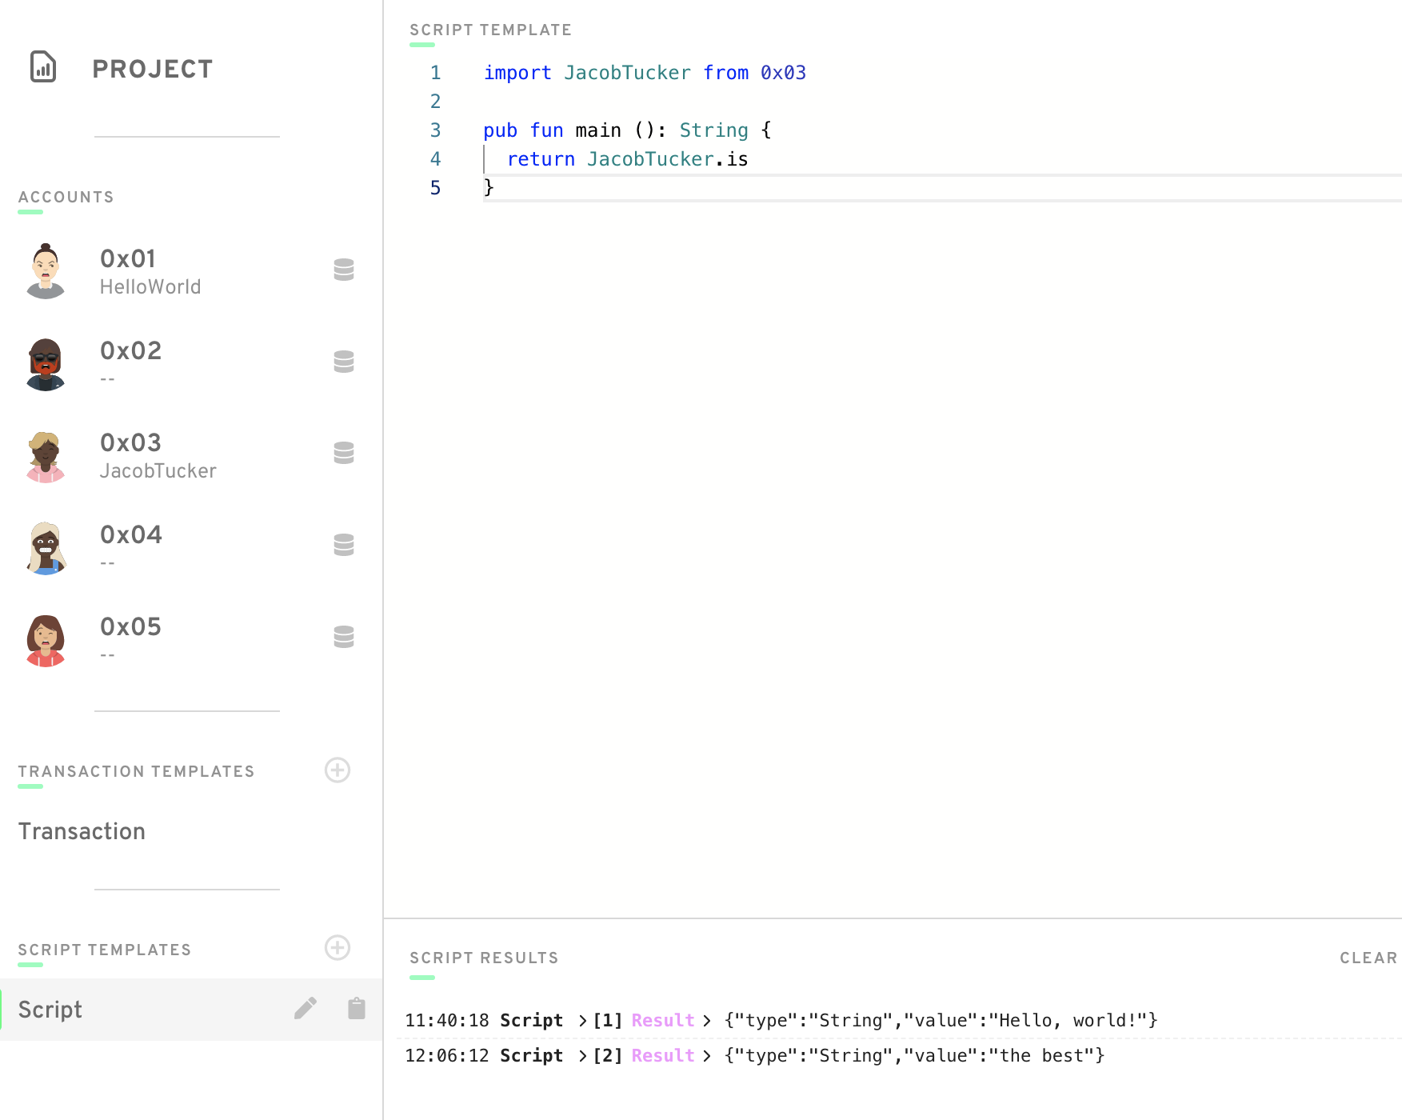Expand the Result value chevron in row 11:40:18
This screenshot has height=1120, width=1402.
pyautogui.click(x=707, y=1021)
